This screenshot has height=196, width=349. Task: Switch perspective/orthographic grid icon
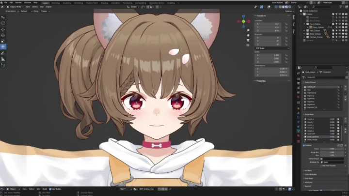248,45
